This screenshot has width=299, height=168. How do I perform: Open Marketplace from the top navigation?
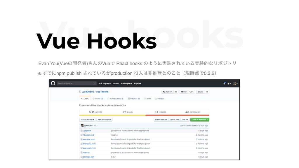(x=126, y=83)
